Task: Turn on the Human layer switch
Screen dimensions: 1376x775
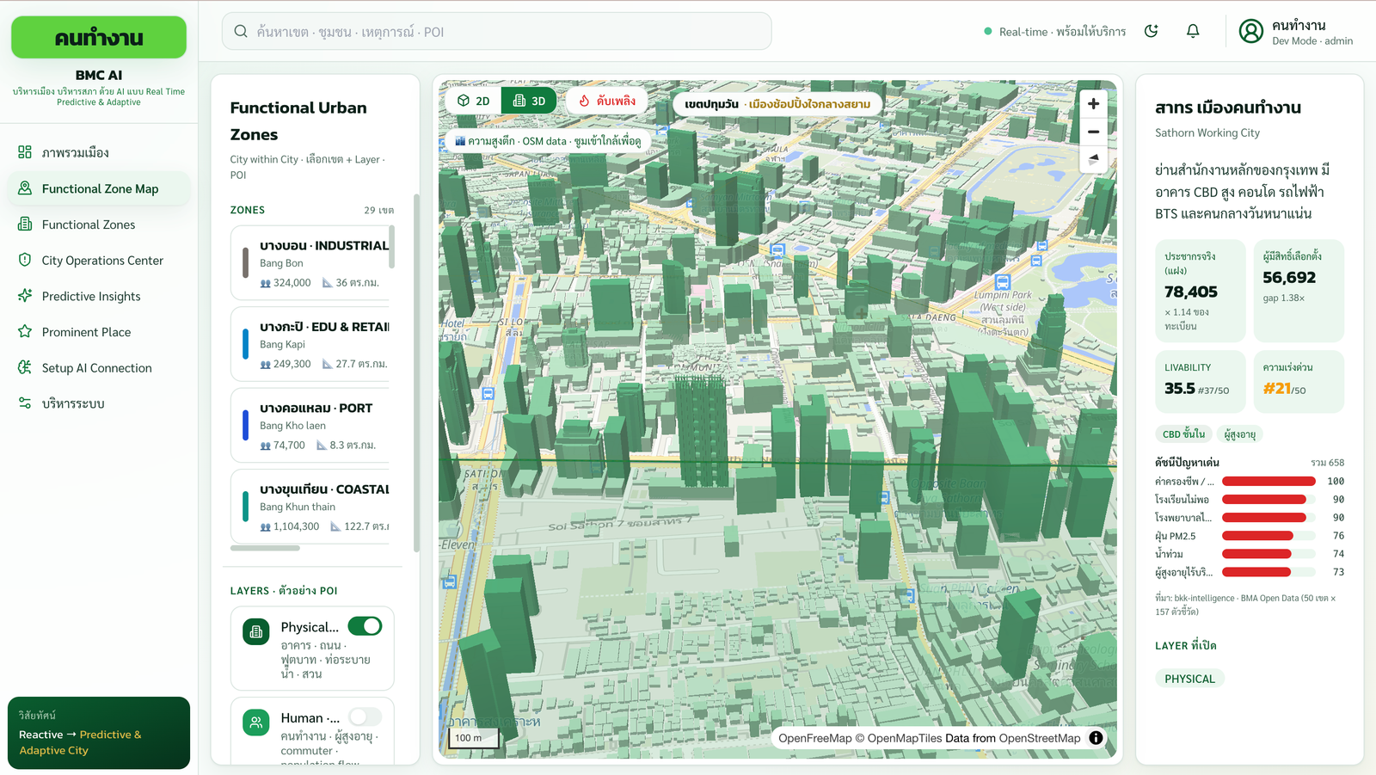Action: pyautogui.click(x=365, y=717)
